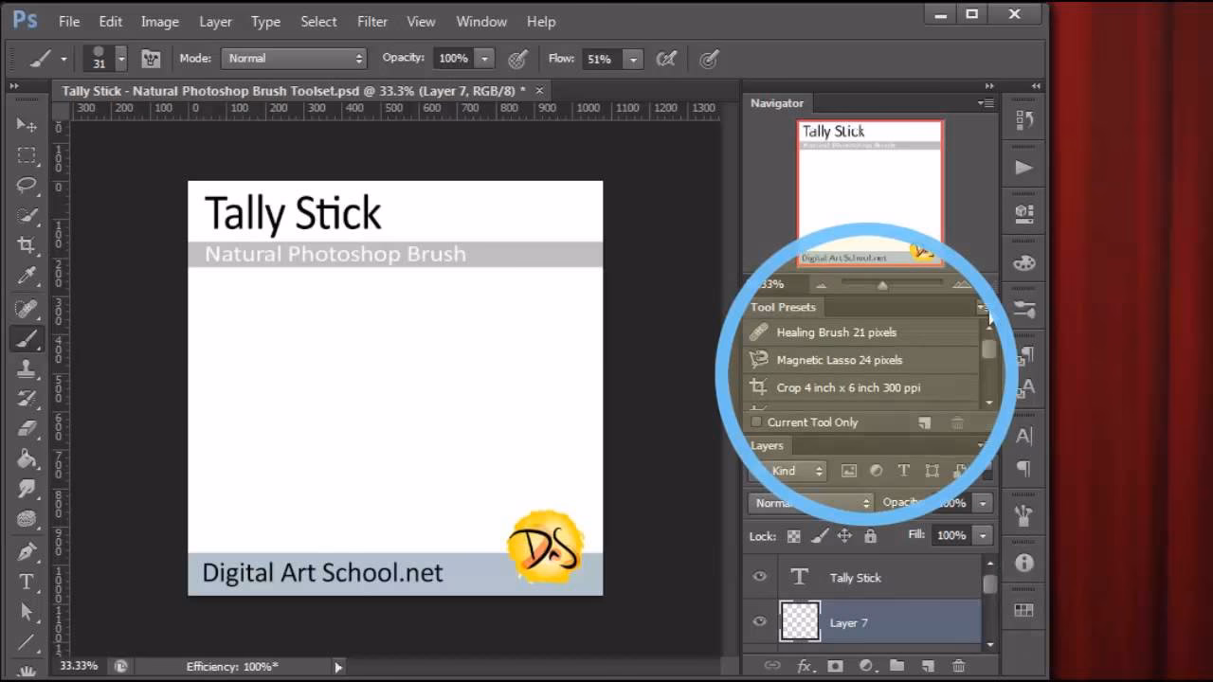Choose the Type tool
Viewport: 1213px width, 682px height.
pyautogui.click(x=27, y=581)
